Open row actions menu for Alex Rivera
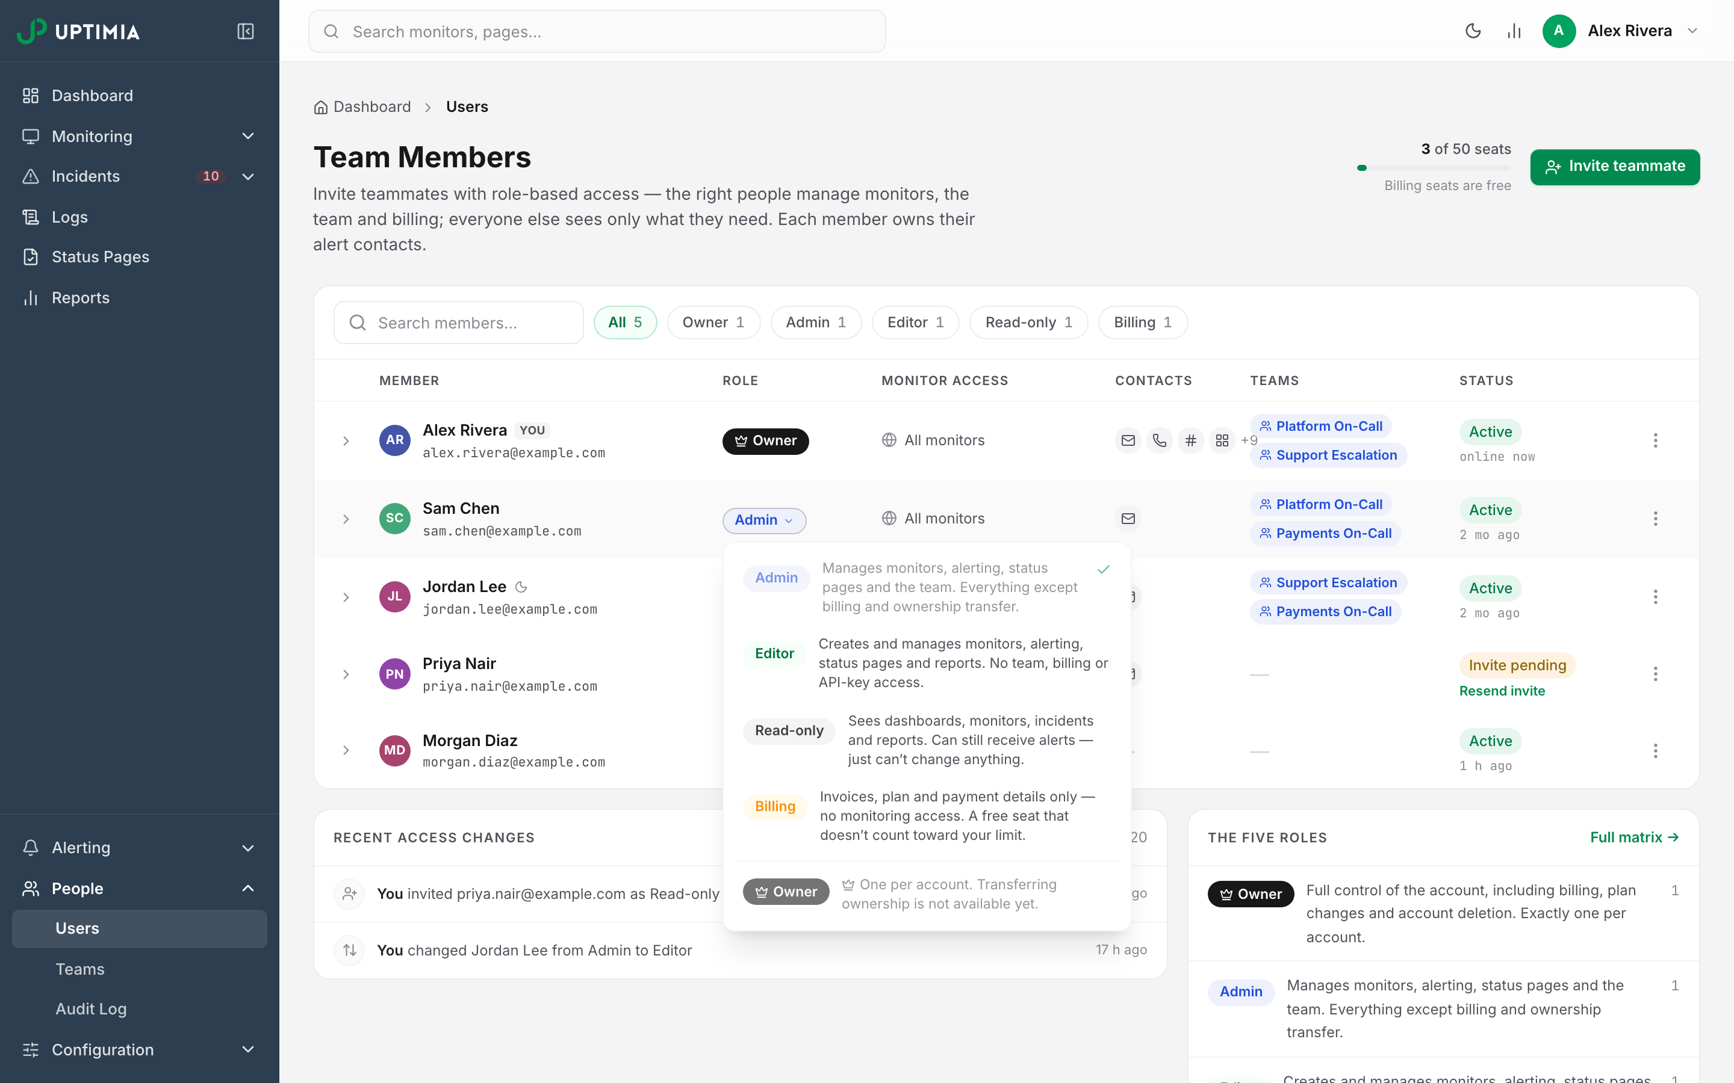The image size is (1734, 1083). point(1655,440)
